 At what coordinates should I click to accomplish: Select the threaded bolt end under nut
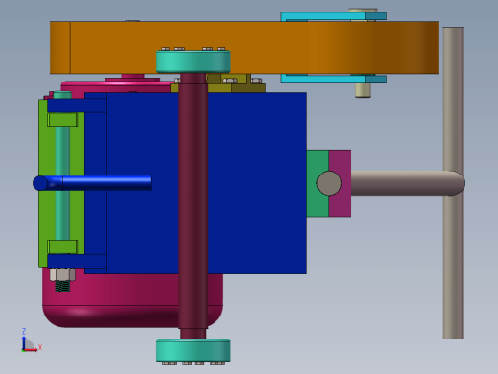click(x=62, y=287)
